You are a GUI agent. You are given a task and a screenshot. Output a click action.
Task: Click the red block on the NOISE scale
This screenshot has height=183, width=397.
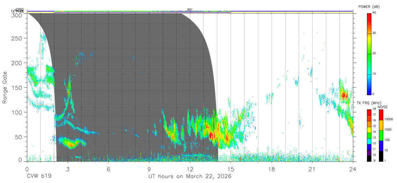coord(381,115)
